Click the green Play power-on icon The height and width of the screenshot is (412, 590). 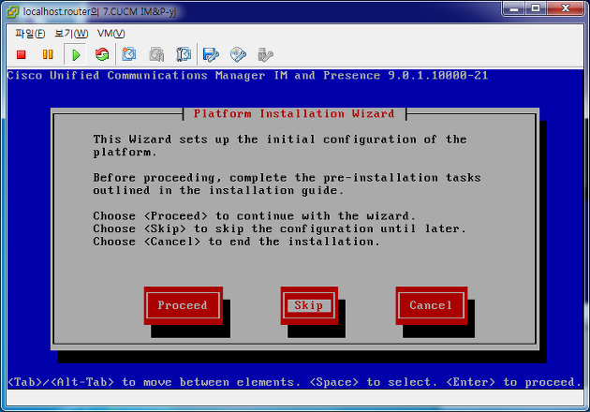coord(75,55)
